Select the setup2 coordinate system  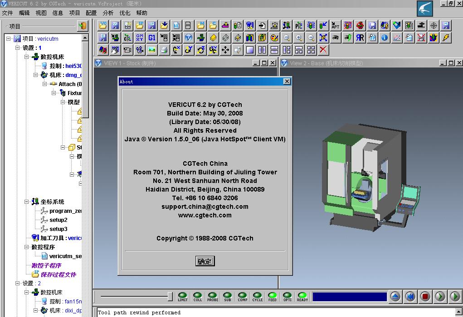pyautogui.click(x=58, y=220)
